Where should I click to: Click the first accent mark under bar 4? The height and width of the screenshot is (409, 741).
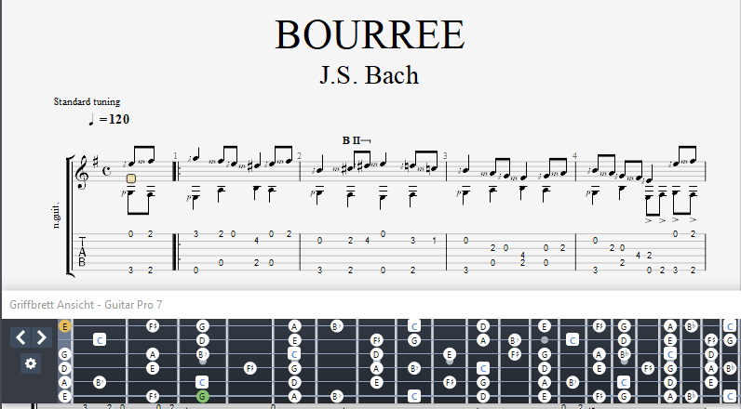tap(648, 220)
